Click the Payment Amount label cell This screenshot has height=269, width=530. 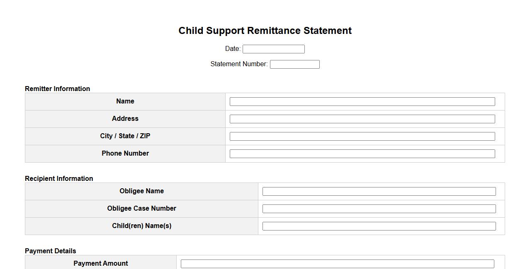101,264
